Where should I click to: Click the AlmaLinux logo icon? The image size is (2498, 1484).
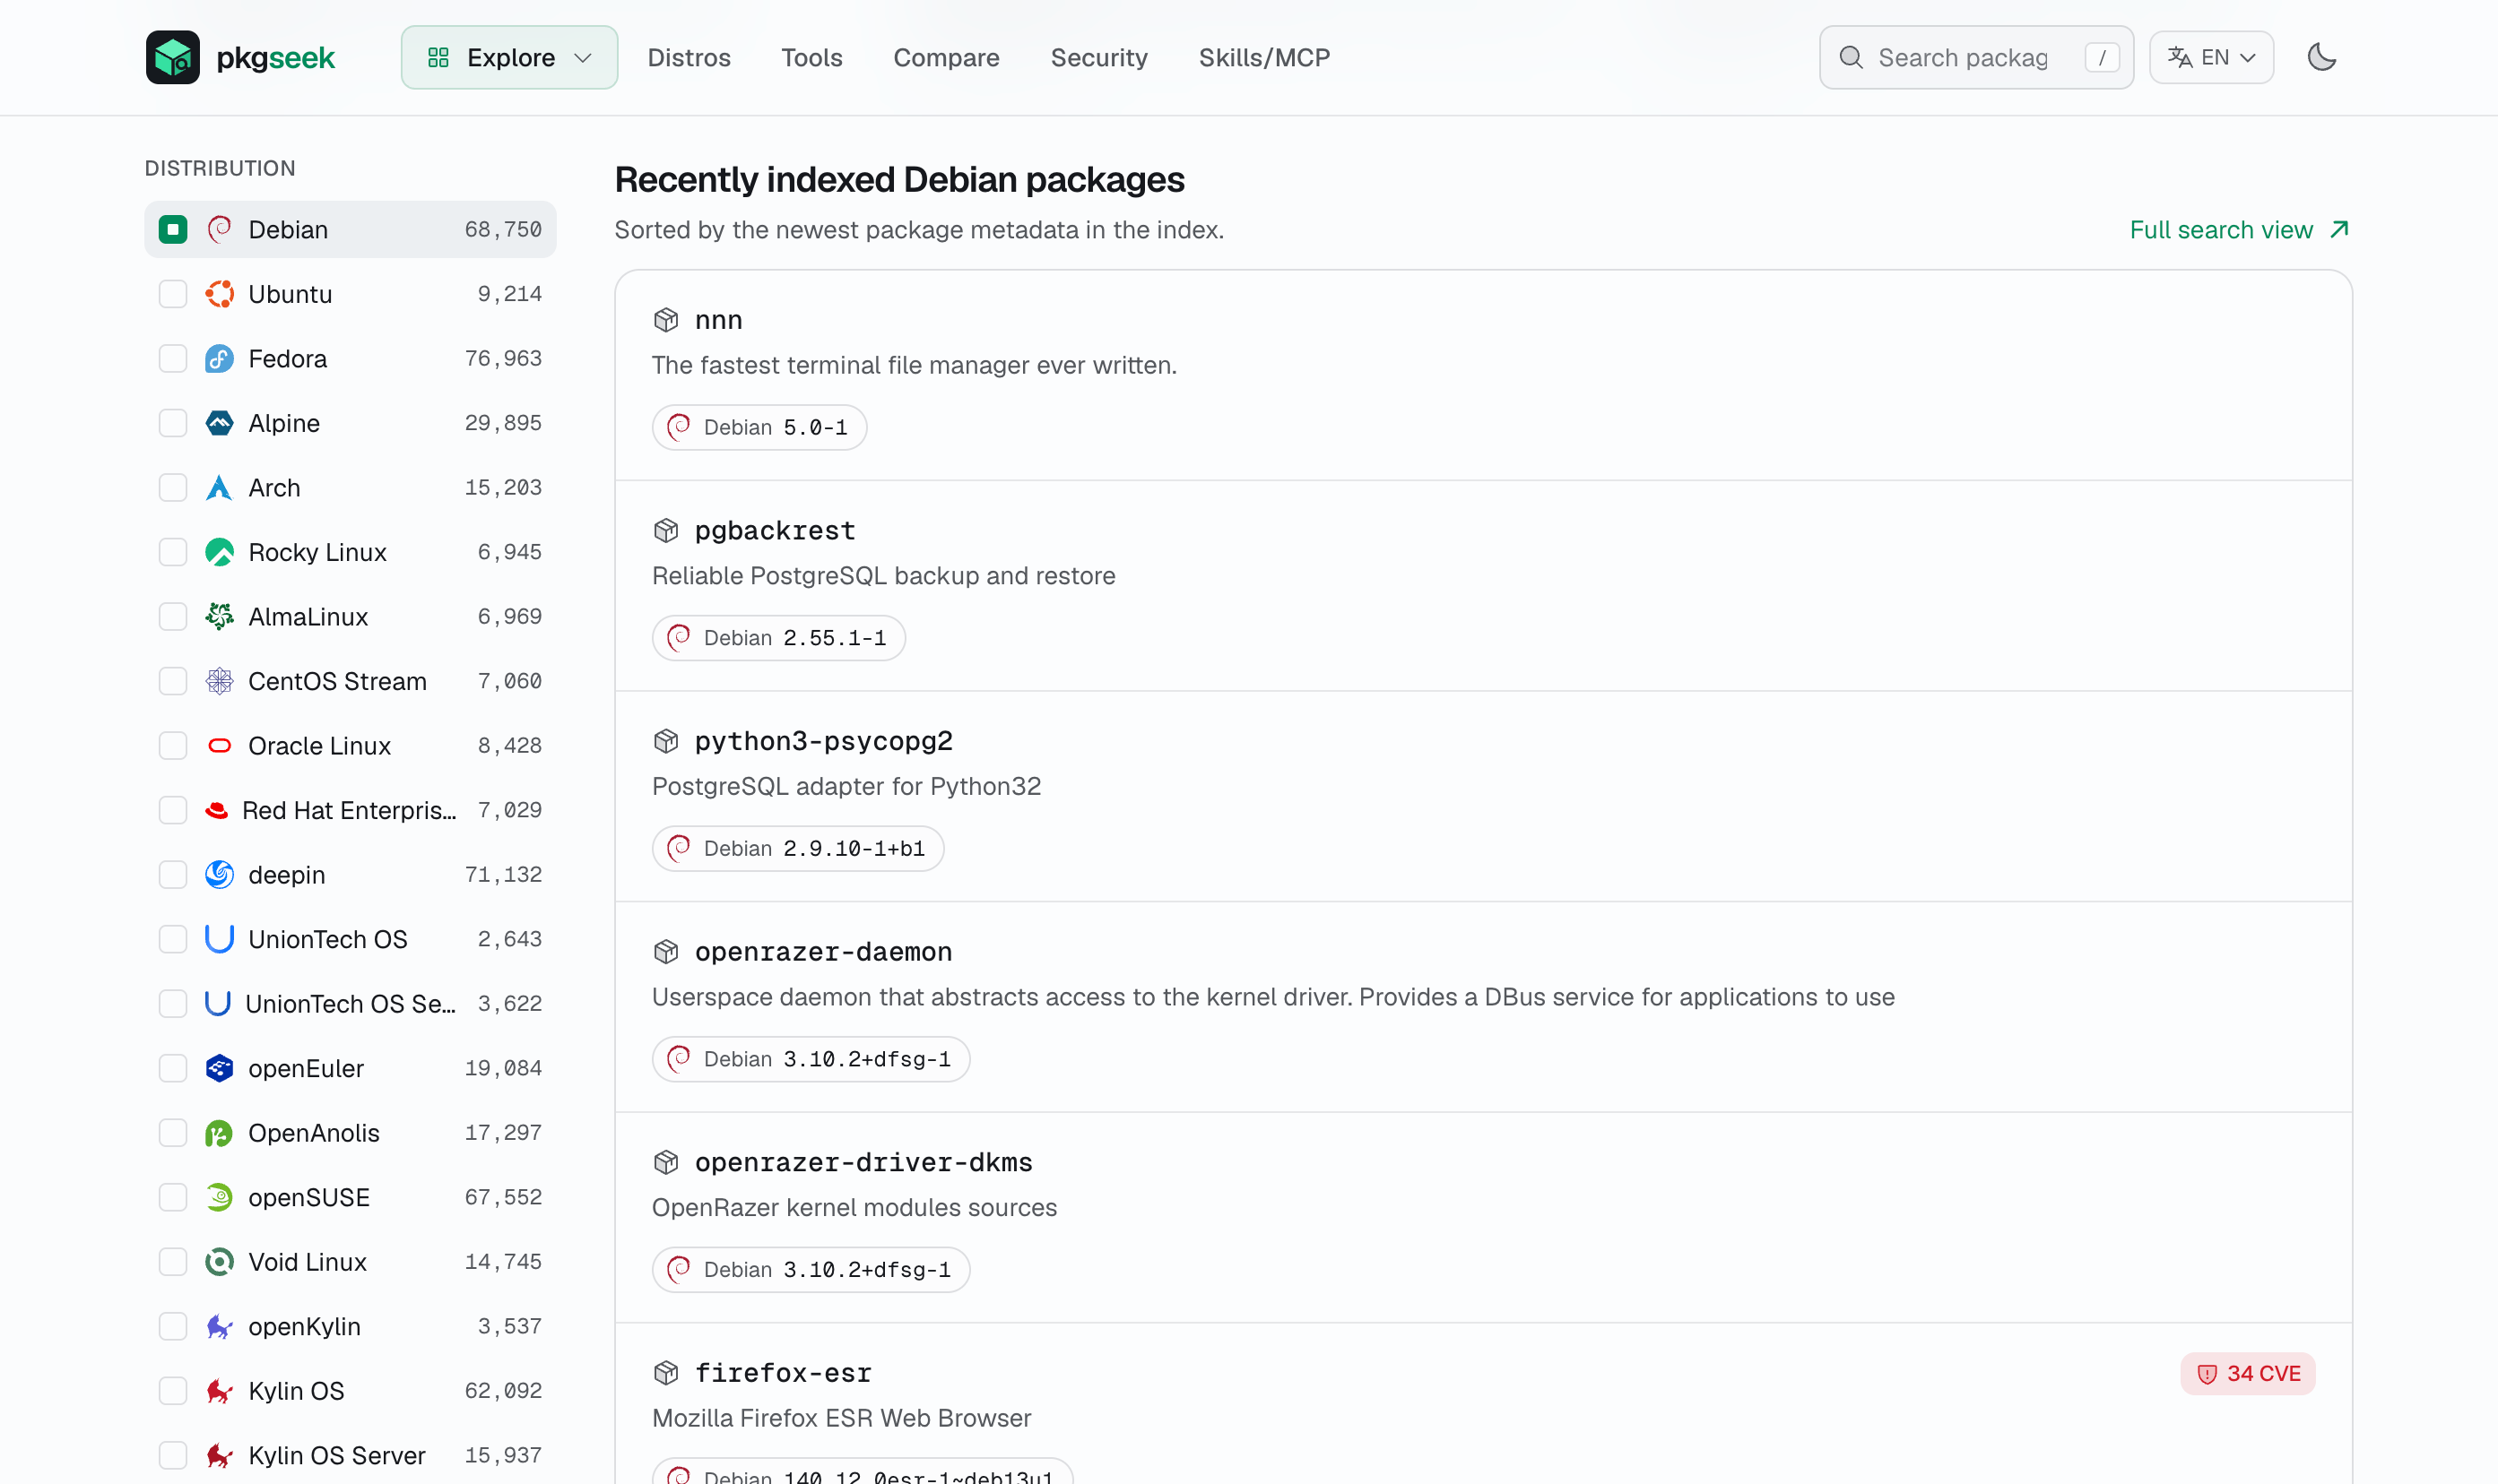pos(219,616)
